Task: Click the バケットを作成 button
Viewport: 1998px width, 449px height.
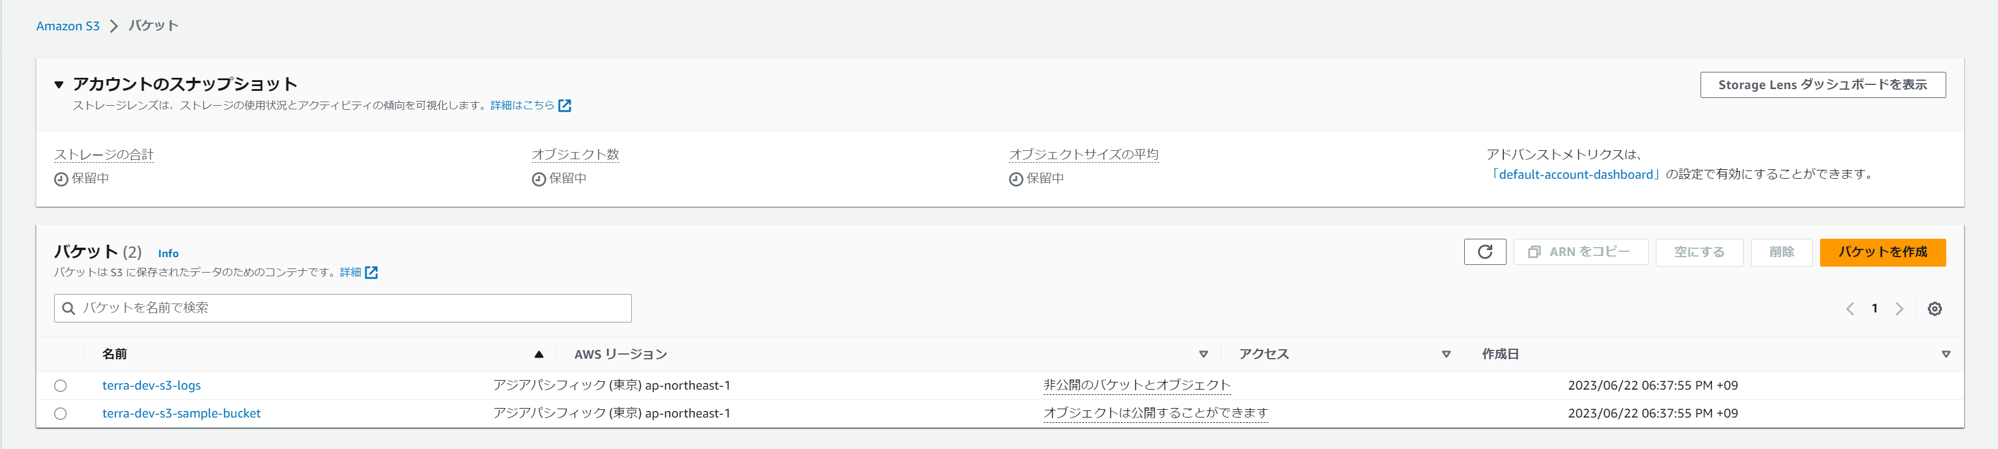Action: (1881, 252)
